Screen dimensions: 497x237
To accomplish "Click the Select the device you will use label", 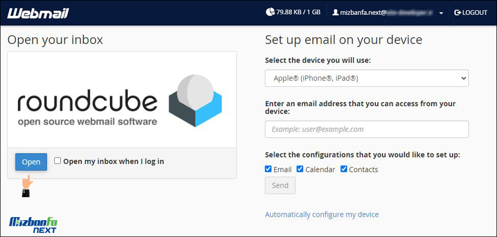I will (x=318, y=60).
